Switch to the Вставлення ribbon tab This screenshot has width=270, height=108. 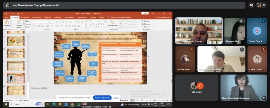(25, 17)
